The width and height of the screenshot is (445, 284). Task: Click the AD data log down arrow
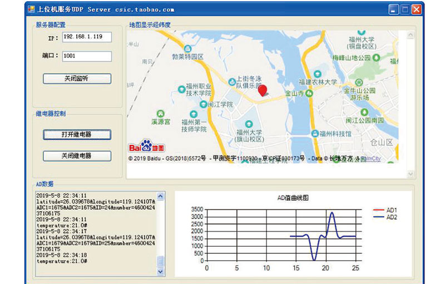[160, 272]
